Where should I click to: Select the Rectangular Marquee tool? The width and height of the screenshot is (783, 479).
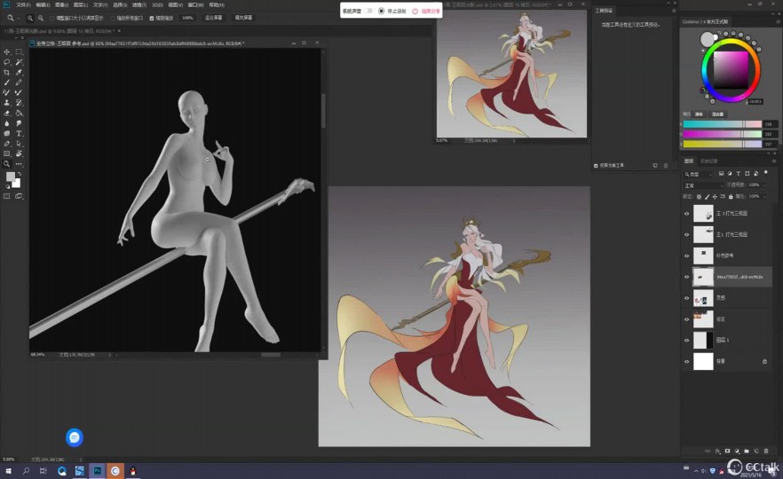pyautogui.click(x=19, y=51)
